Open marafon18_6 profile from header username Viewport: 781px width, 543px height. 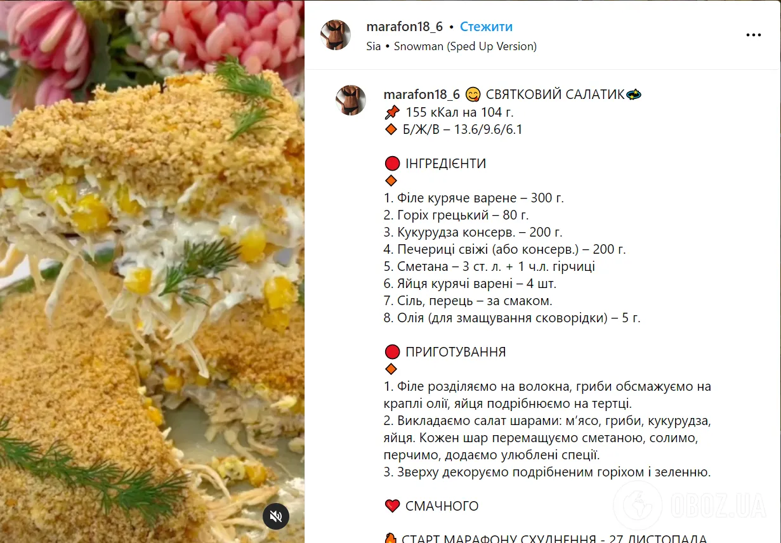[x=405, y=27]
